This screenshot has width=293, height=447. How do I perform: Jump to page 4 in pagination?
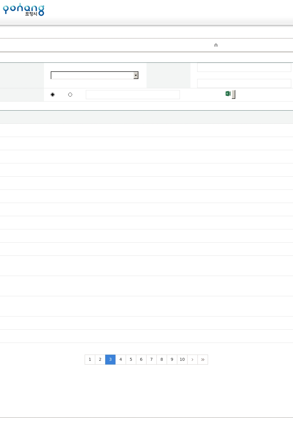[121, 360]
